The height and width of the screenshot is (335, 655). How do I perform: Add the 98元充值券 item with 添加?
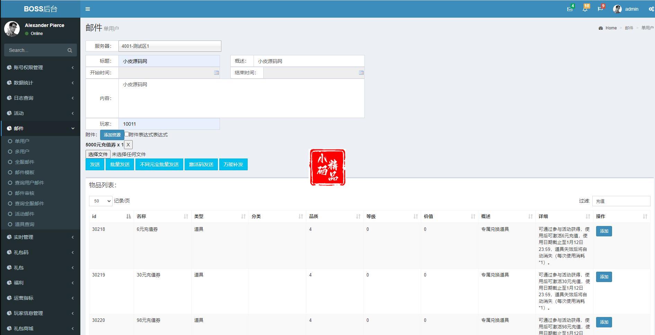pyautogui.click(x=604, y=322)
